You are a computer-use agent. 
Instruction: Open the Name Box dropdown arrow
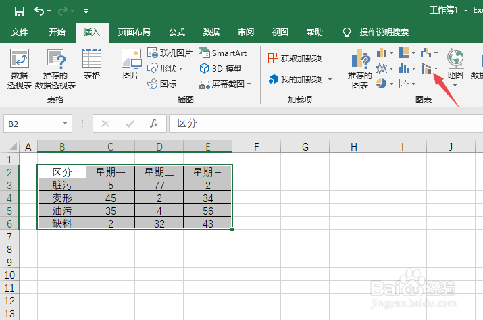[65, 123]
